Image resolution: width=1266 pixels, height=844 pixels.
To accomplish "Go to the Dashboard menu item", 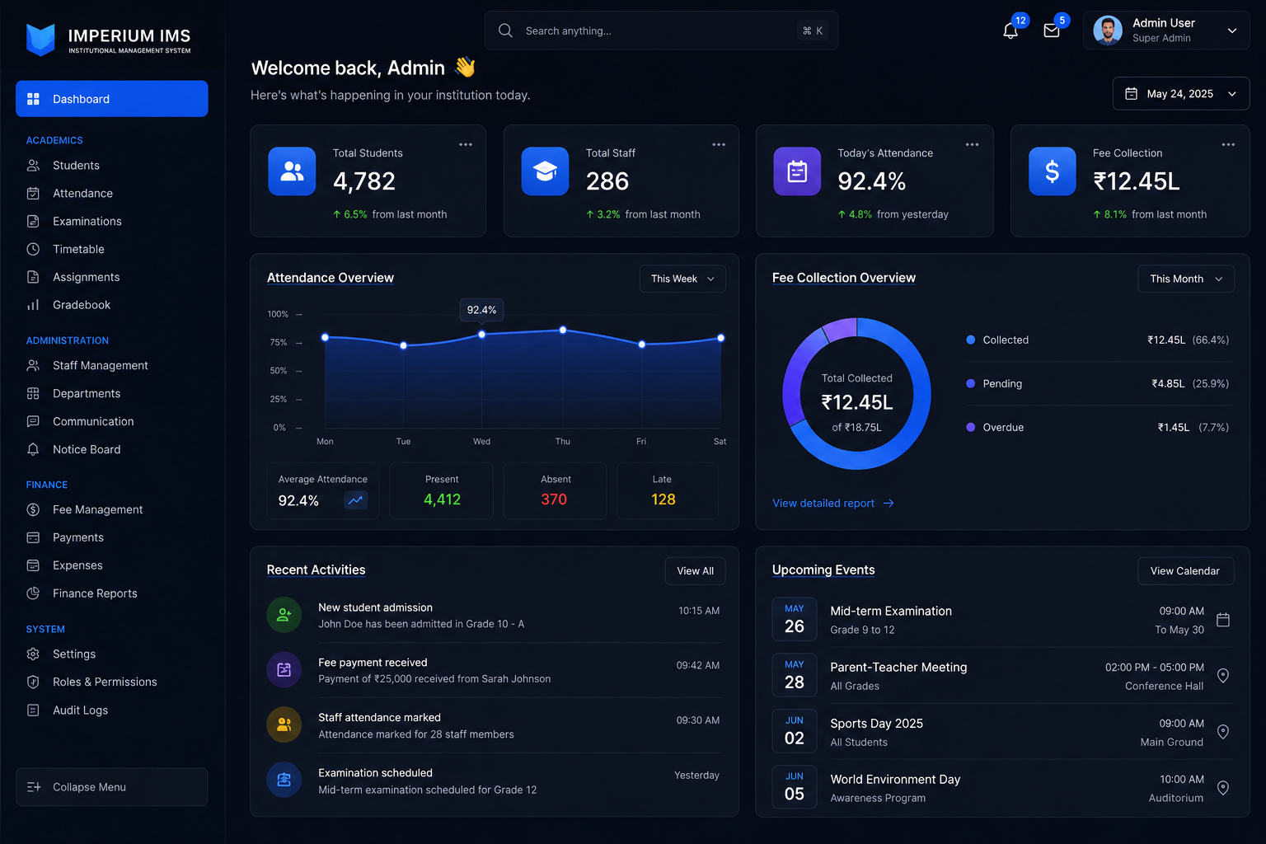I will pyautogui.click(x=112, y=99).
